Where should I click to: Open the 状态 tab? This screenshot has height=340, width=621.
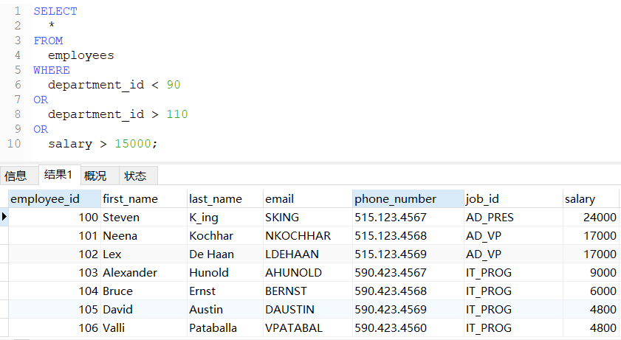pos(135,176)
